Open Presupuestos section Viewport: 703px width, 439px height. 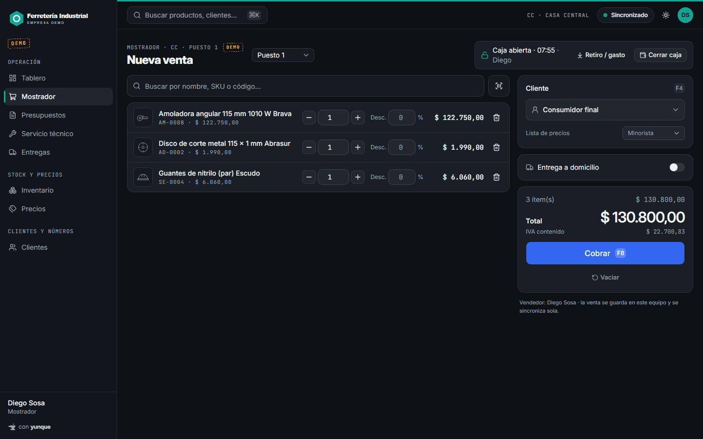point(58,115)
